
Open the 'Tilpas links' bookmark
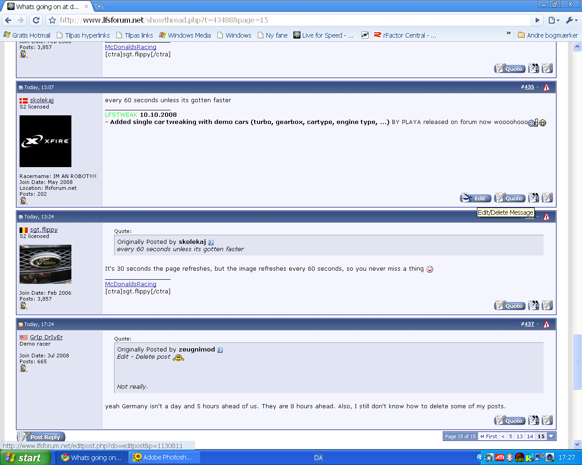[135, 35]
